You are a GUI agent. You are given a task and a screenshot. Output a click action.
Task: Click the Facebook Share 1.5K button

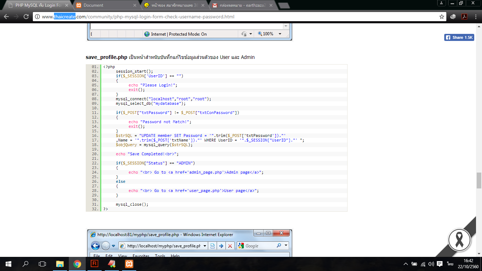[x=459, y=37]
